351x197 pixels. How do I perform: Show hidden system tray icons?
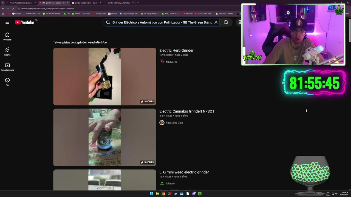(x=318, y=194)
